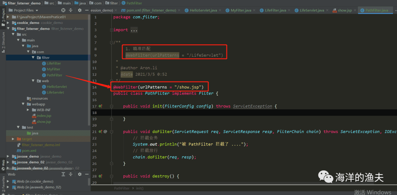The width and height of the screenshot is (397, 195).
Task: Switch to MyFilter.java tab
Action: pyautogui.click(x=240, y=10)
